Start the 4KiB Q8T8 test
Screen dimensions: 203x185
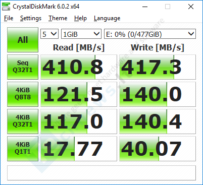click(x=23, y=94)
